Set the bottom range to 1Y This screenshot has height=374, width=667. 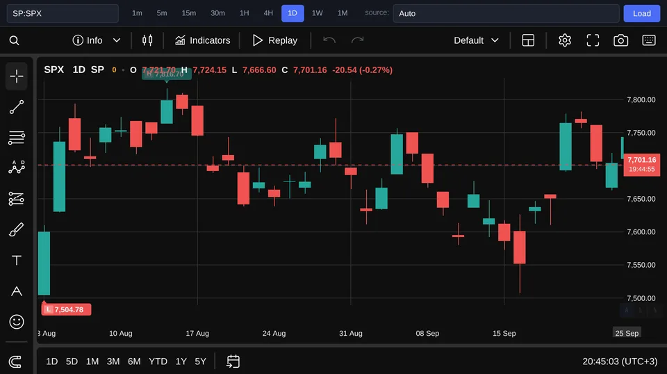click(181, 361)
